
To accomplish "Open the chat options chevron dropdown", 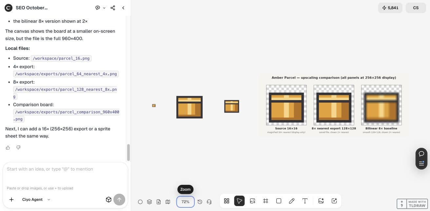I will tap(104, 8).
